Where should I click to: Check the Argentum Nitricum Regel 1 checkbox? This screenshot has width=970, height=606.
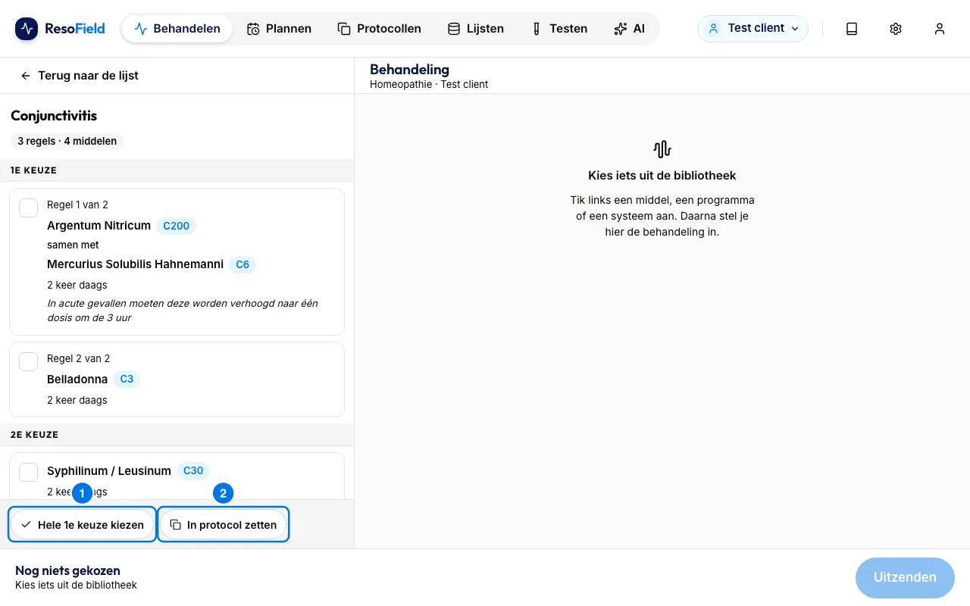pyautogui.click(x=28, y=208)
